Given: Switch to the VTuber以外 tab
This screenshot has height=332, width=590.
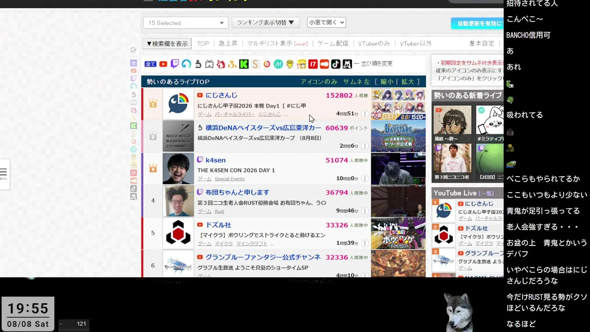Looking at the screenshot, I should pyautogui.click(x=415, y=43).
